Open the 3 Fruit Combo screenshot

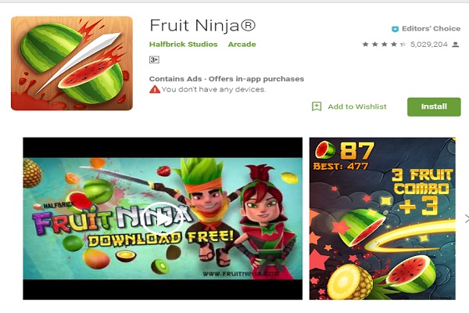[382, 218]
